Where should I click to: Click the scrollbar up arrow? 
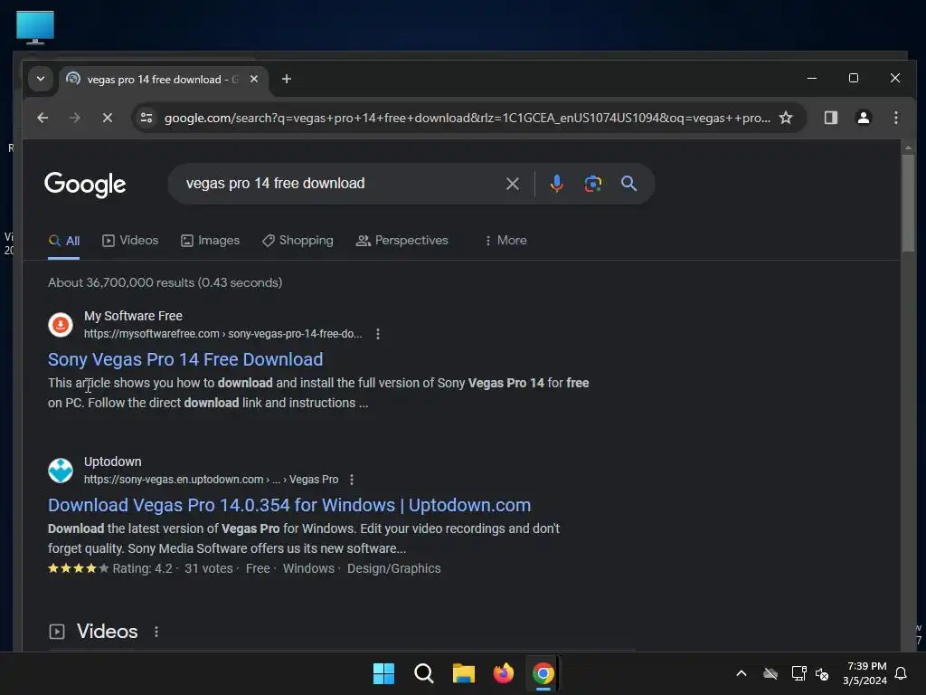908,148
